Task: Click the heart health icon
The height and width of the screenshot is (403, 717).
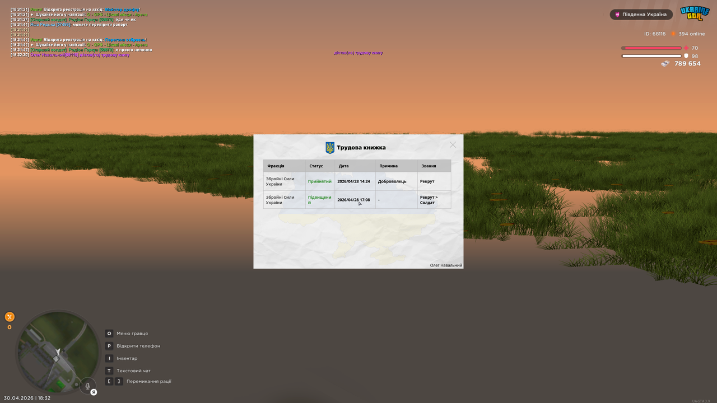Action: coord(686,48)
